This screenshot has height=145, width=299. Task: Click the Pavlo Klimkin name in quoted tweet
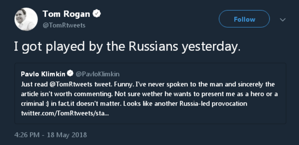click(x=43, y=74)
